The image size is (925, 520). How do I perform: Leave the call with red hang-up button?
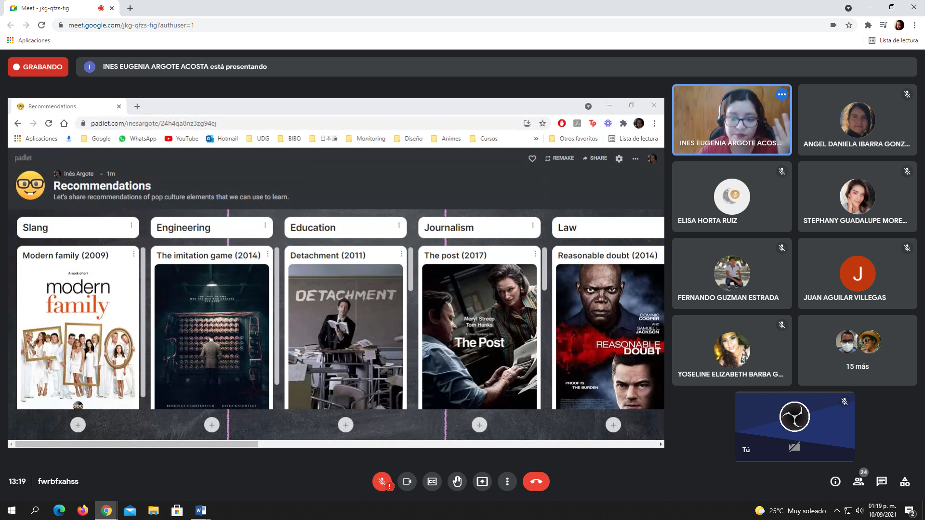coord(536,481)
